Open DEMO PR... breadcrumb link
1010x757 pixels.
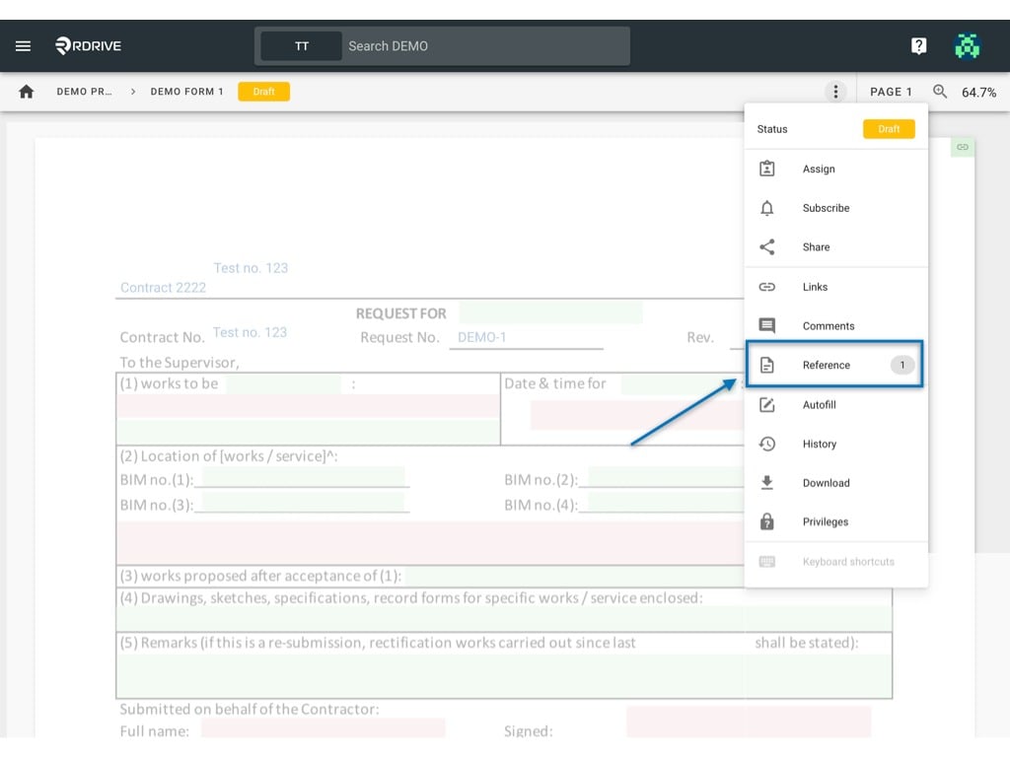point(84,92)
